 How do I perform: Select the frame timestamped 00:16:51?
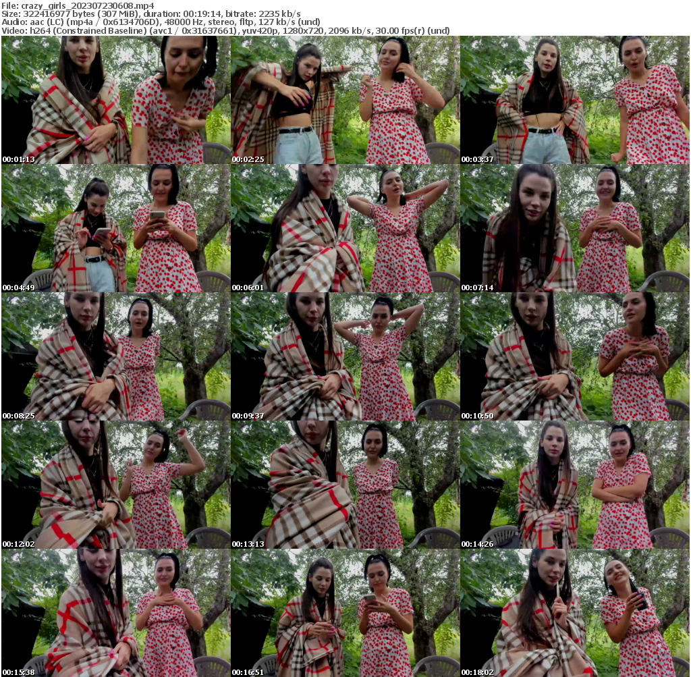[x=345, y=612]
